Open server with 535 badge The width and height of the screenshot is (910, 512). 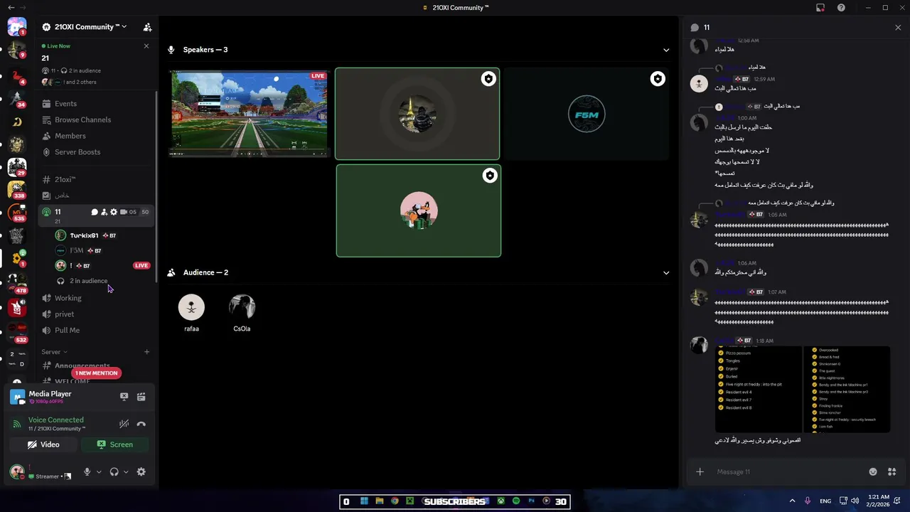17,212
